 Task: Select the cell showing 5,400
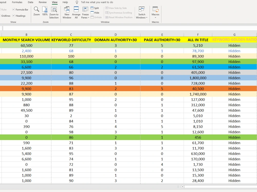(x=26, y=153)
